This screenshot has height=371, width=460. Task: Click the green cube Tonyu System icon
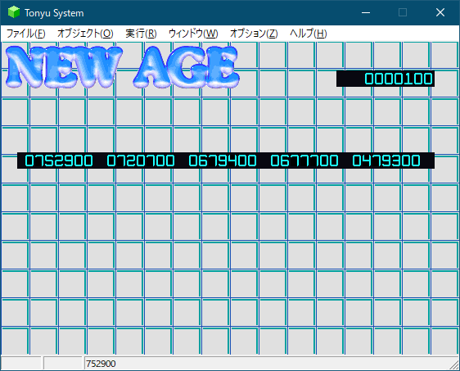pos(13,12)
